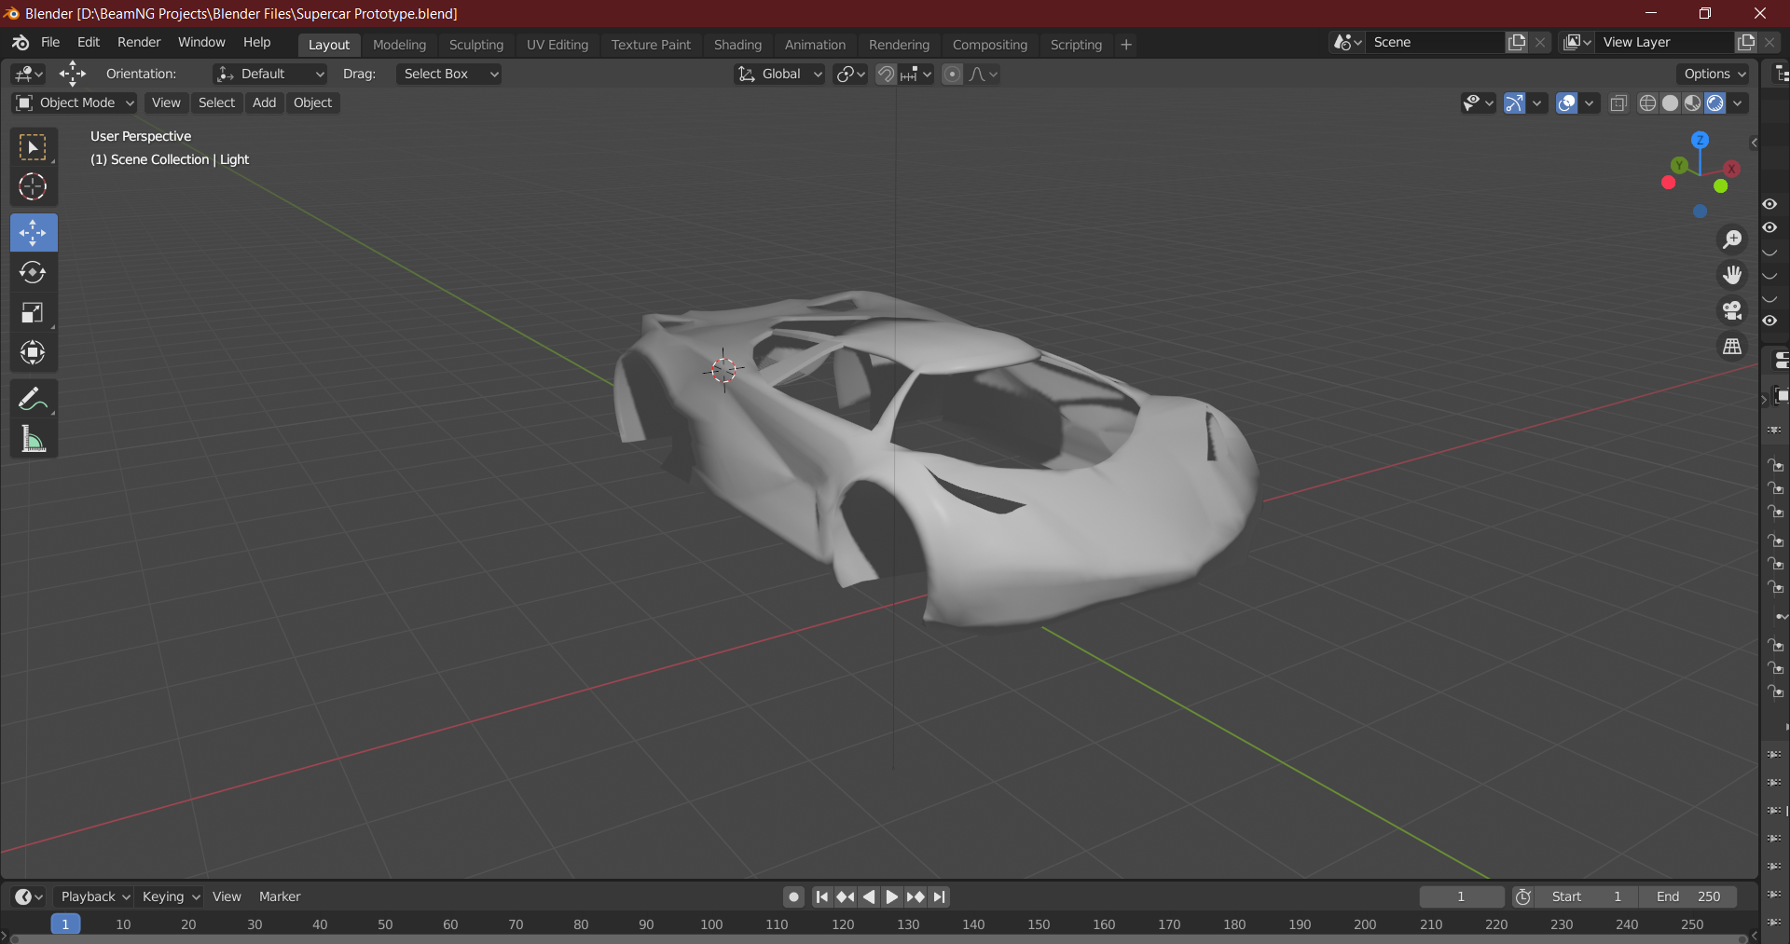1790x944 pixels.
Task: Open the File menu
Action: (50, 43)
